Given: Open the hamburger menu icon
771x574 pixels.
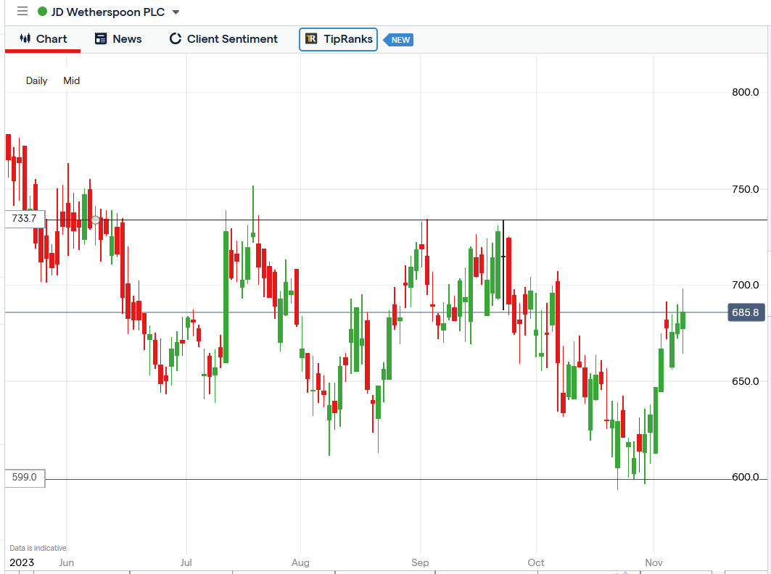Looking at the screenshot, I should (22, 12).
